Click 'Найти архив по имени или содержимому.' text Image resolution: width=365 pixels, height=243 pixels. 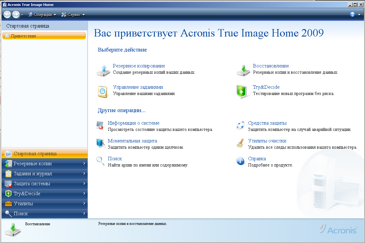point(148,165)
